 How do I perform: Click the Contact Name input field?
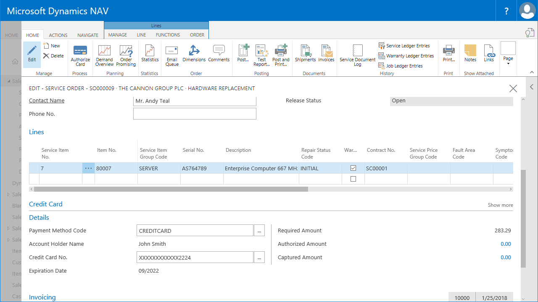[x=195, y=101]
